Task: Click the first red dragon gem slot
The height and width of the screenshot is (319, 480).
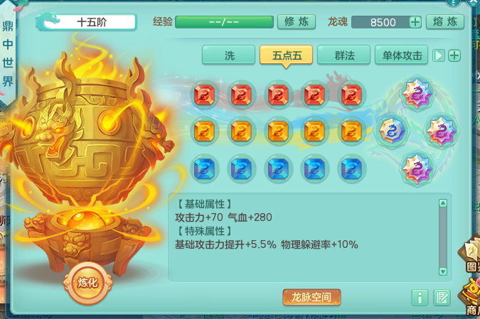Action: point(204,94)
